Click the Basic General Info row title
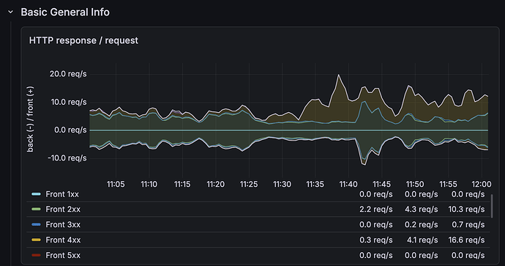This screenshot has width=505, height=266. coord(65,12)
